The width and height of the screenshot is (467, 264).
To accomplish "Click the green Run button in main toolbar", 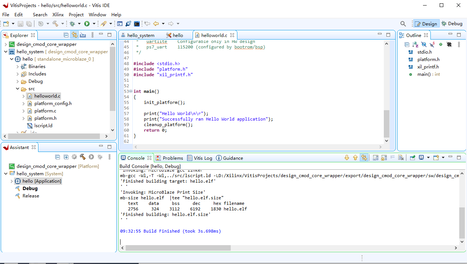I will point(87,24).
